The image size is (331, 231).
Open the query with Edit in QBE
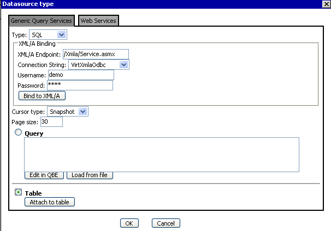(x=44, y=175)
